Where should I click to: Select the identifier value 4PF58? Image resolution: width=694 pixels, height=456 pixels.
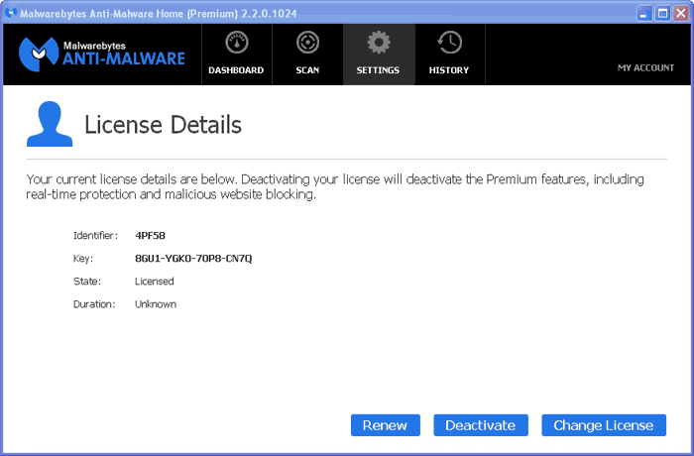150,236
